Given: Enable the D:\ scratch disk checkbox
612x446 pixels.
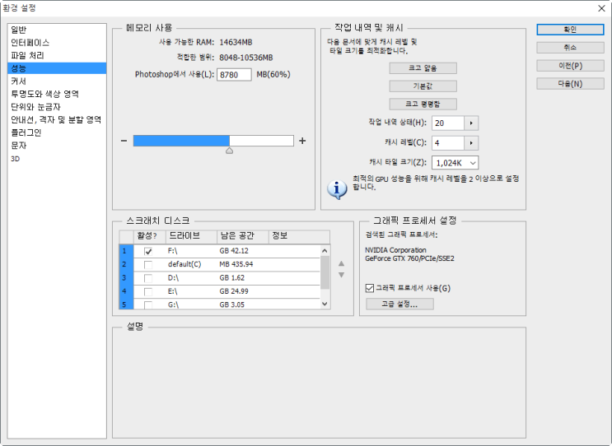Looking at the screenshot, I should coord(148,278).
